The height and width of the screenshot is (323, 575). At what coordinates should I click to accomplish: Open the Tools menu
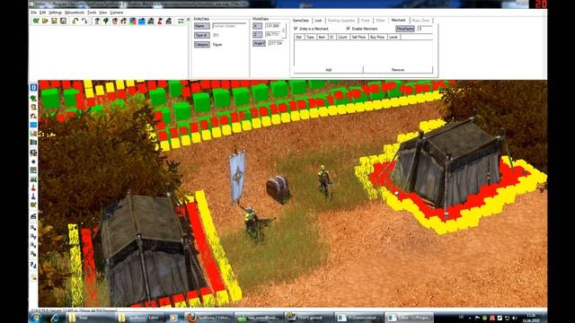pos(92,13)
